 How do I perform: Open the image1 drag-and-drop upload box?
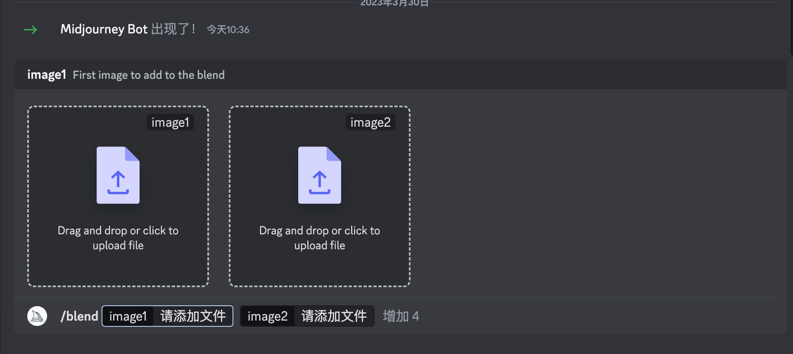point(118,196)
